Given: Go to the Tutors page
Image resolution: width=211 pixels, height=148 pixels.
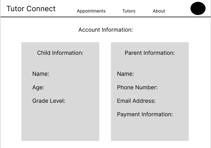Looking at the screenshot, I should (x=129, y=11).
